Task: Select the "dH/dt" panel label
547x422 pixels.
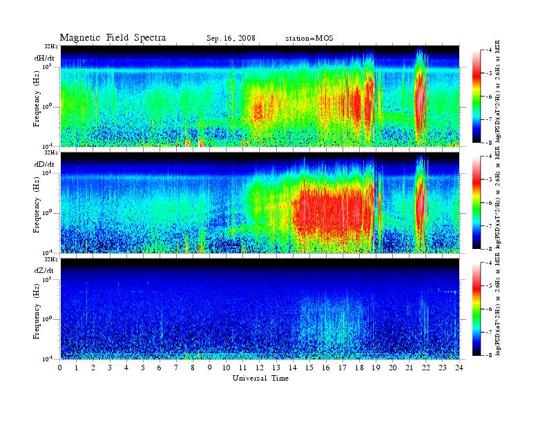Action: click(44, 58)
